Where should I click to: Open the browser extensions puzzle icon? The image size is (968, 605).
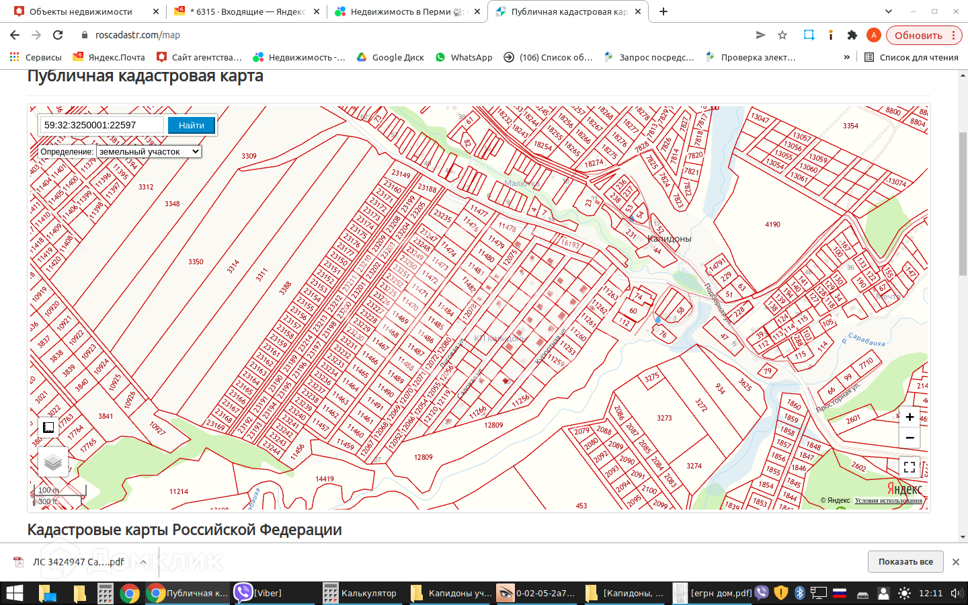[x=852, y=35]
